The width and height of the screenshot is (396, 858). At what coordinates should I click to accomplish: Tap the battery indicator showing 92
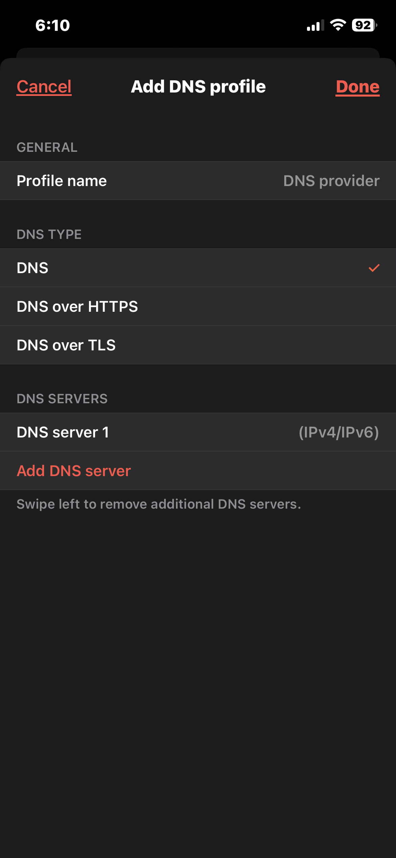[365, 25]
